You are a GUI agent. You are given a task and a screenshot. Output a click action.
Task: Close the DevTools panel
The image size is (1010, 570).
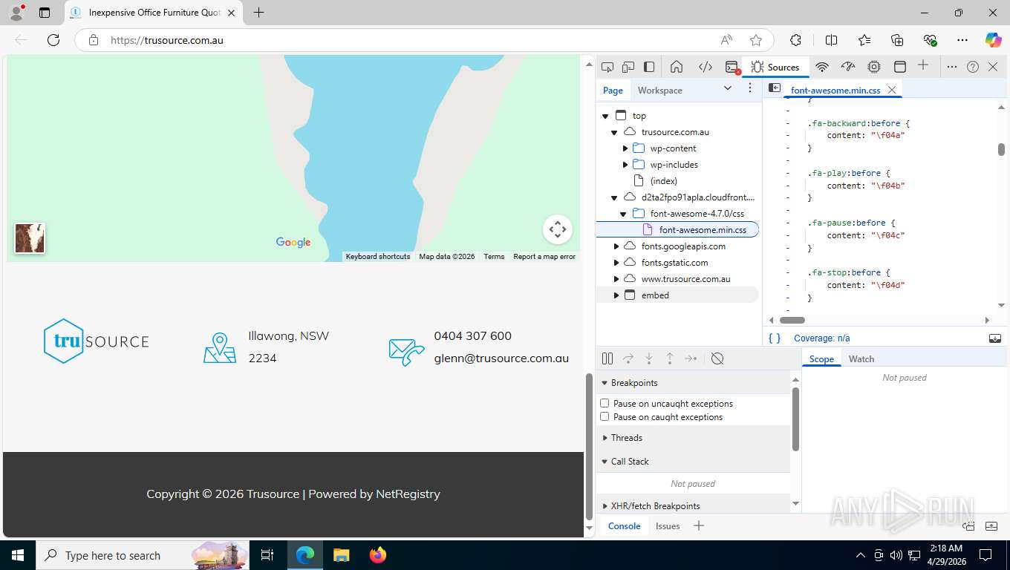point(994,67)
